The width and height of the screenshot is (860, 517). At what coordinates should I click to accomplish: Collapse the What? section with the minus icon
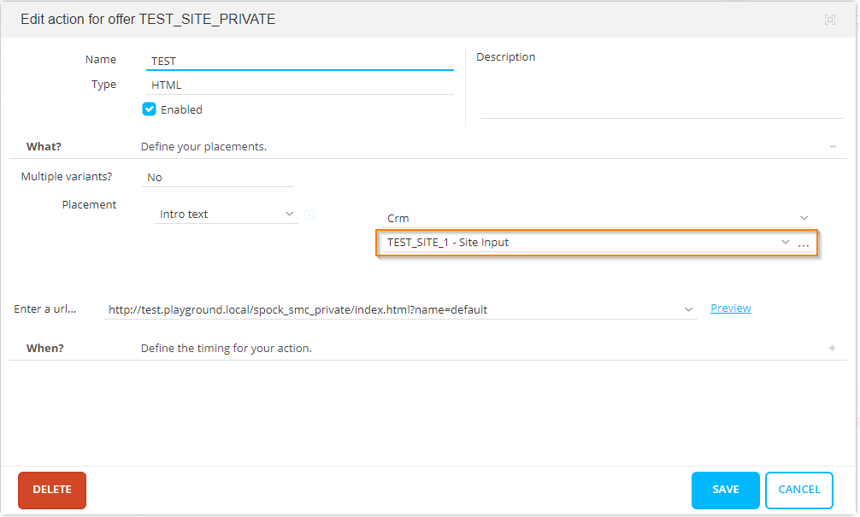coord(833,147)
